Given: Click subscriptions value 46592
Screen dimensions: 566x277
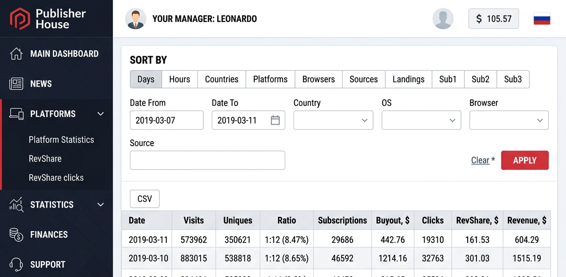Looking at the screenshot, I should point(342,258).
